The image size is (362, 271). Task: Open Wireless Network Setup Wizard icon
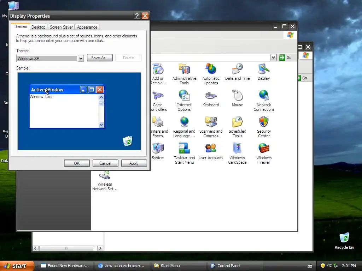tap(105, 181)
